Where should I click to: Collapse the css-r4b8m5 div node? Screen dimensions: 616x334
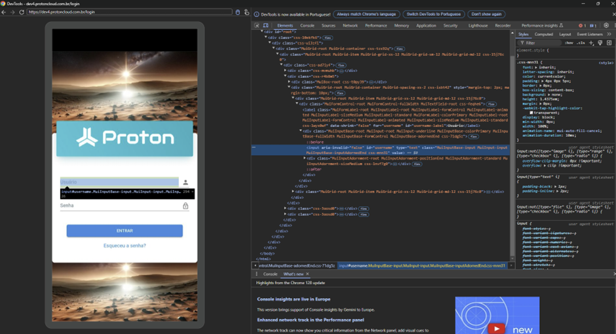285,76
